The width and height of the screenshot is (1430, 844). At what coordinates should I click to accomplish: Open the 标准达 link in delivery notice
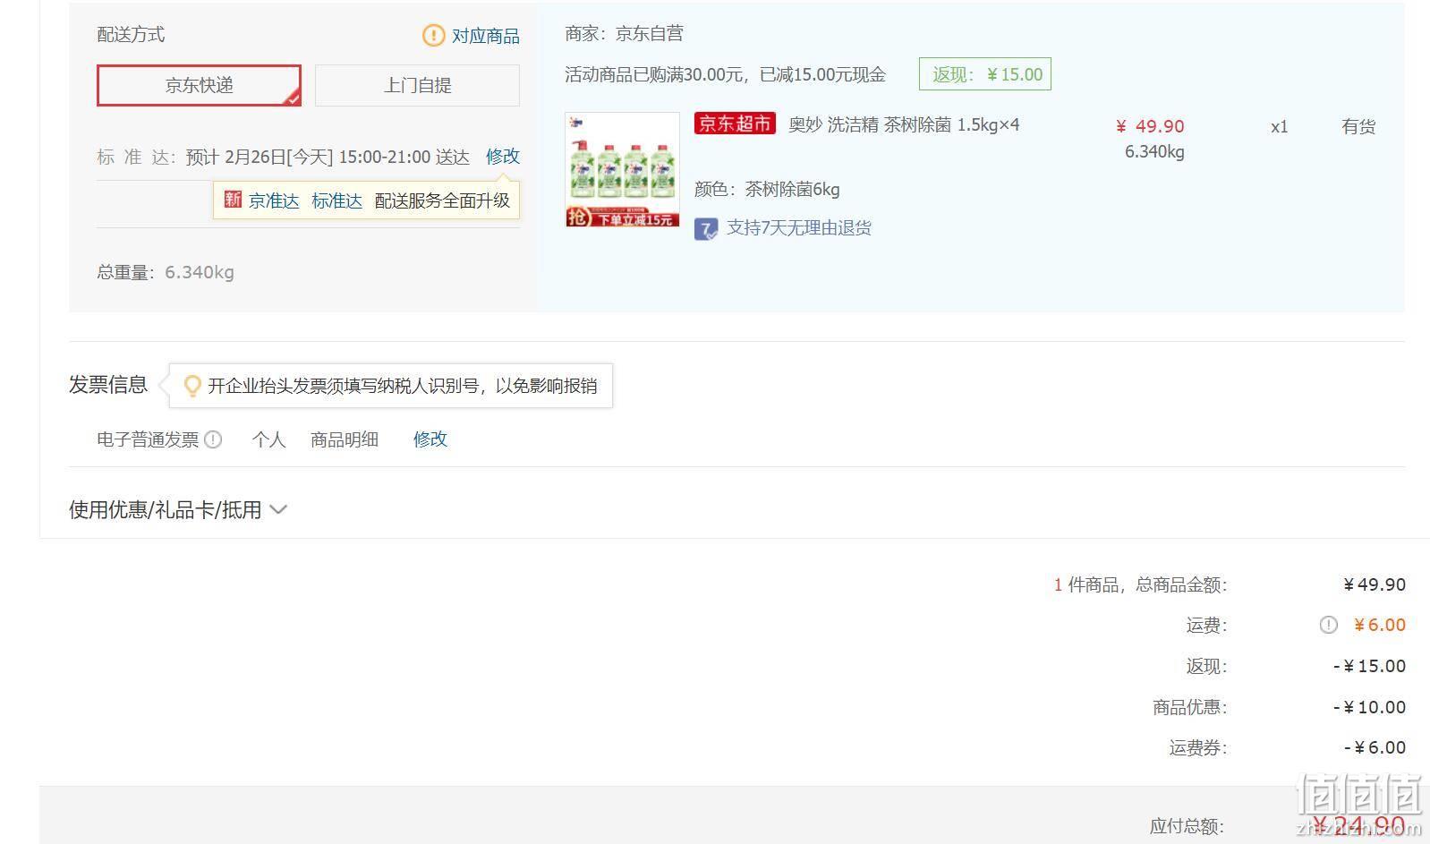click(x=337, y=200)
